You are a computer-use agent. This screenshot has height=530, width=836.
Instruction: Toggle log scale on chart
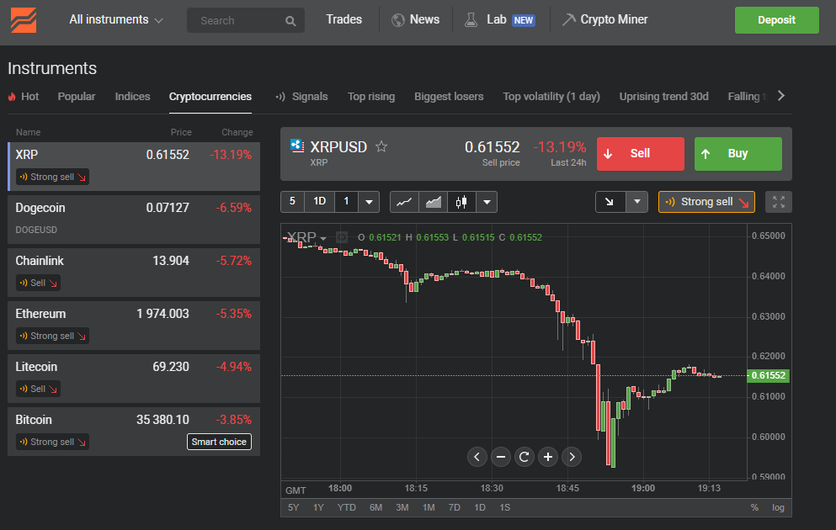click(779, 507)
